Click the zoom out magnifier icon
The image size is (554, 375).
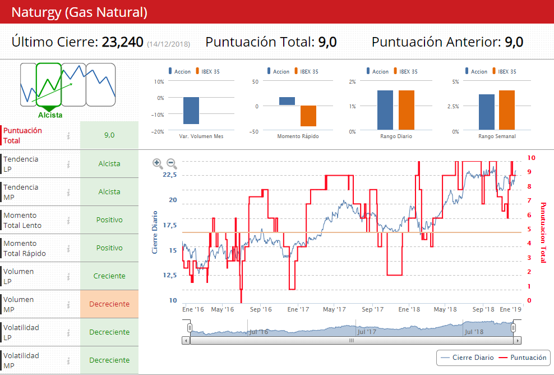tap(172, 163)
